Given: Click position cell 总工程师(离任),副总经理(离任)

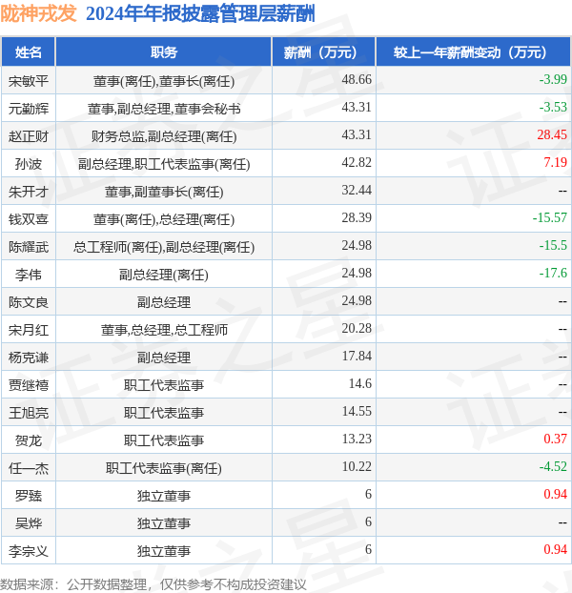Looking at the screenshot, I should pos(164,247).
